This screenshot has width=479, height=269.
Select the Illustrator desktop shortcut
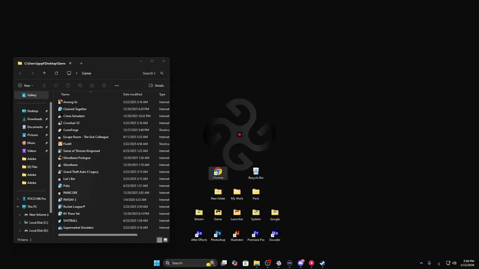point(237,236)
